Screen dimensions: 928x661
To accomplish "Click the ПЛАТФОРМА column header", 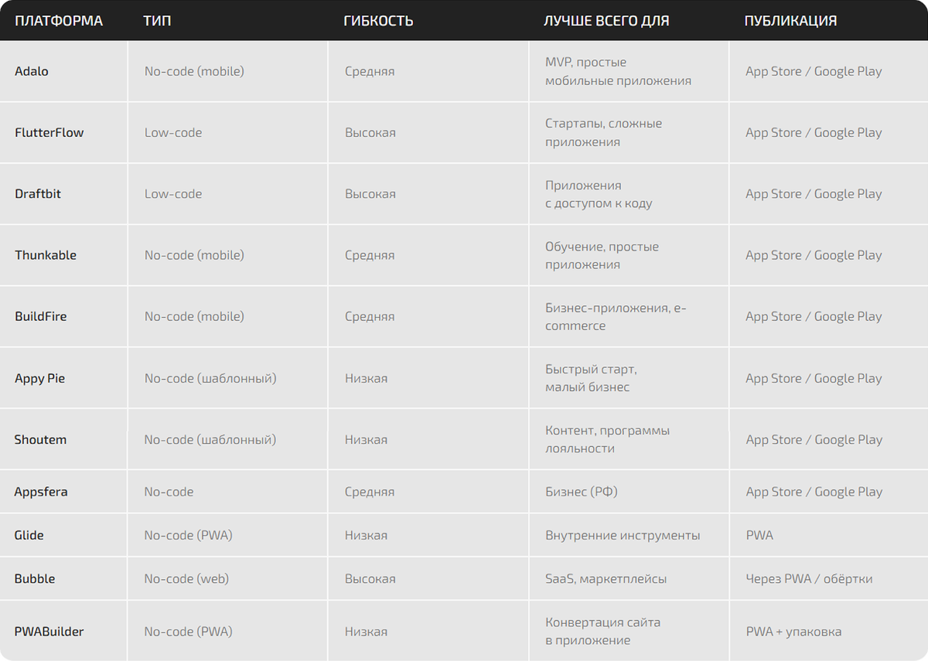I will [59, 21].
